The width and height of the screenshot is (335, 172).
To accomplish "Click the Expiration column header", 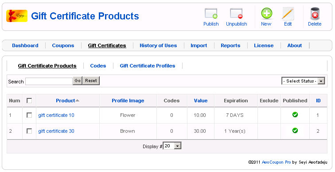I will [236, 101].
